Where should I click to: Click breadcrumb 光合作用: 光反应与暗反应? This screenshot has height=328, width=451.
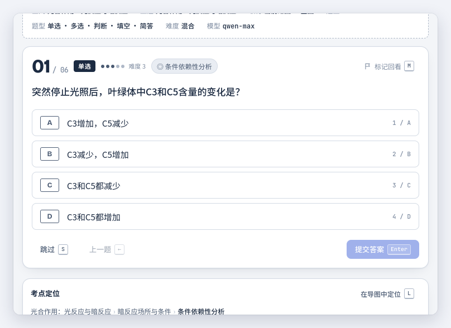click(x=71, y=312)
